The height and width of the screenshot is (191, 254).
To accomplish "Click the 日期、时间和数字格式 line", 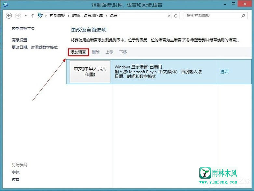I will 135,76.
